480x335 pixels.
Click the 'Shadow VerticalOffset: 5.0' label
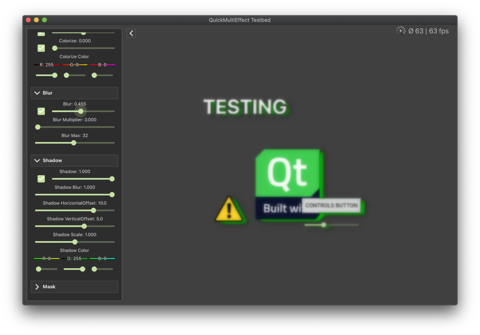75,219
